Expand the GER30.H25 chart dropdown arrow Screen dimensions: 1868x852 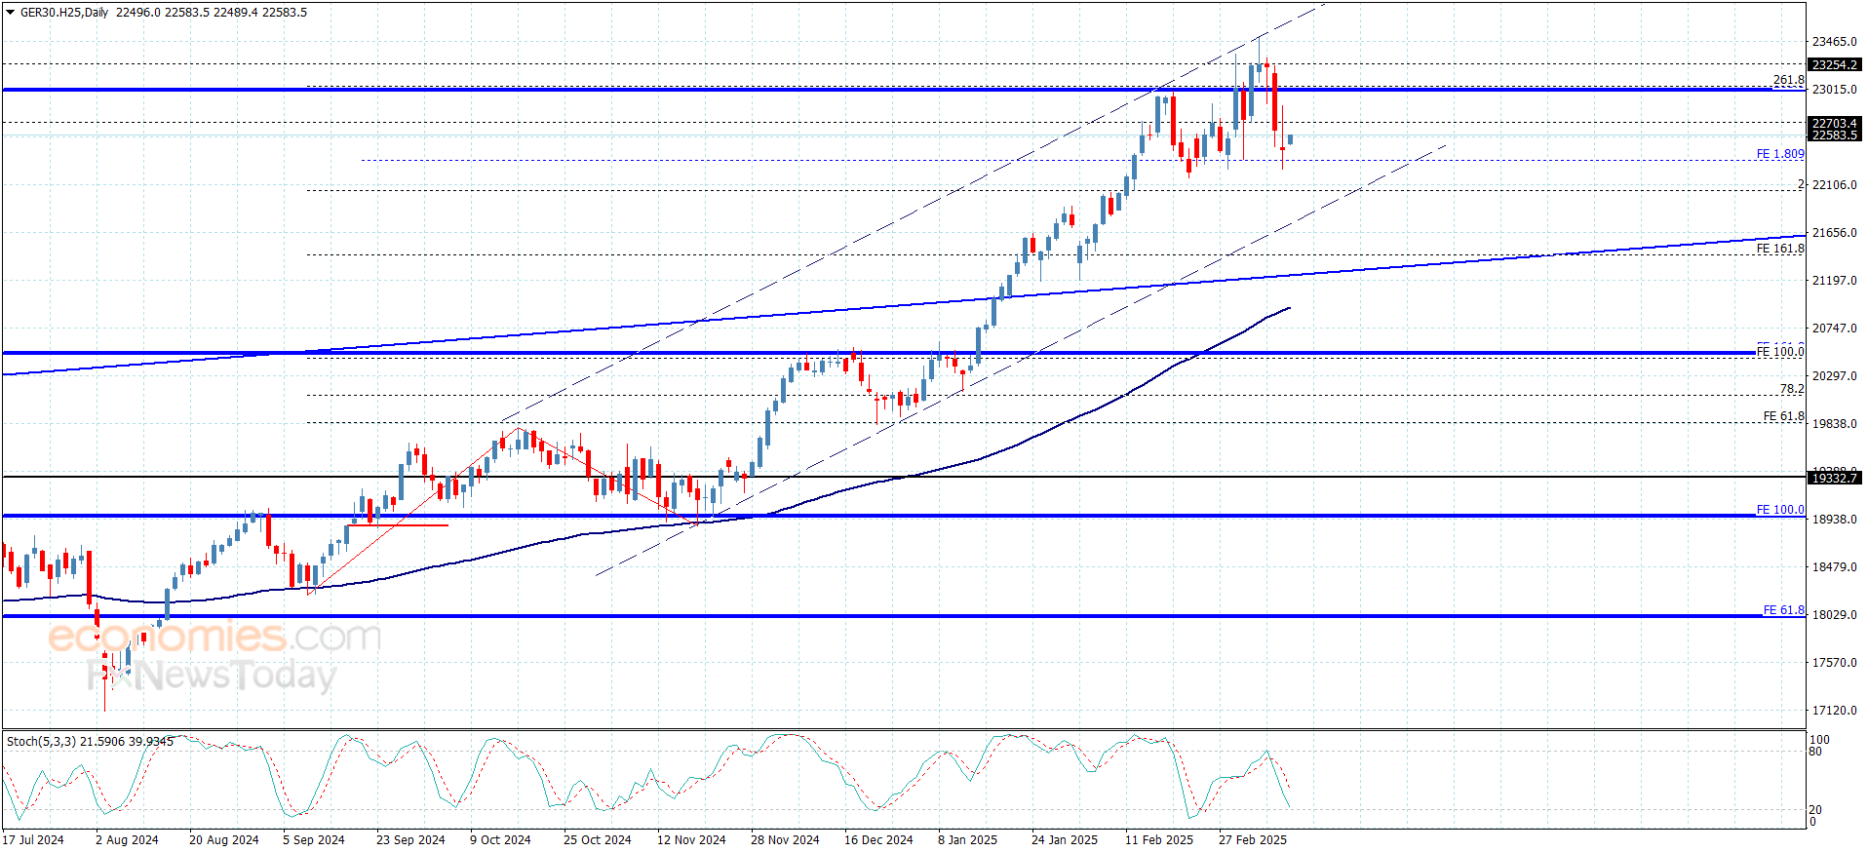[10, 13]
